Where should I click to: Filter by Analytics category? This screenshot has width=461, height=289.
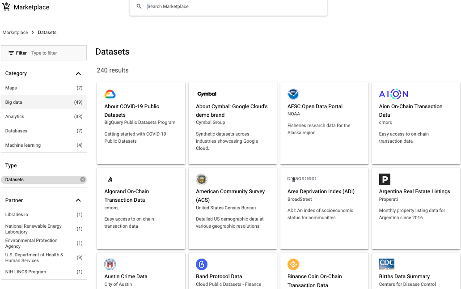pyautogui.click(x=15, y=117)
